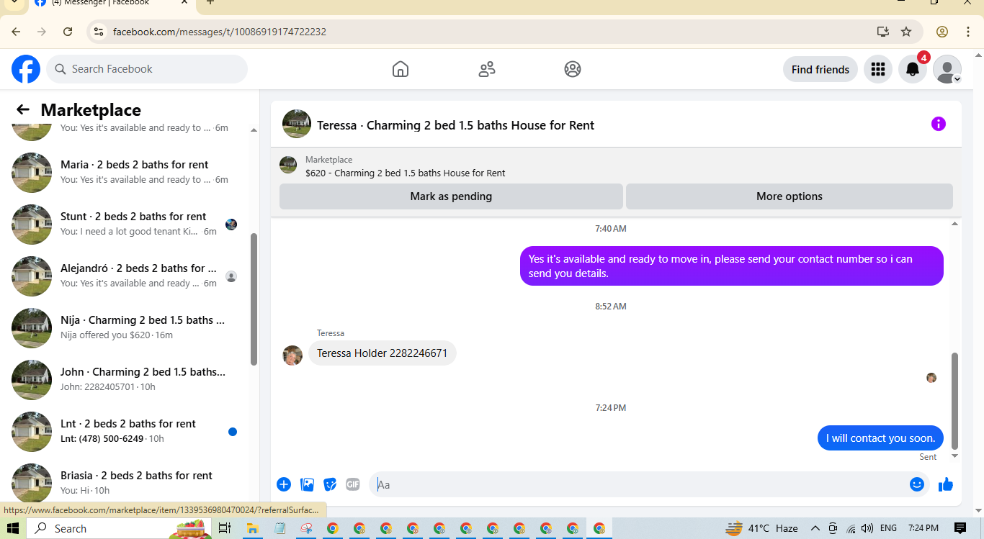
Task: Open the Groups icon in top navigation
Action: 573,69
